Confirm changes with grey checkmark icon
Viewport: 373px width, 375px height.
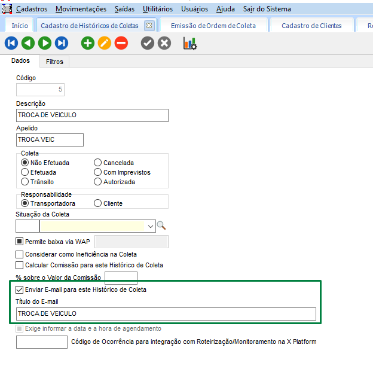point(148,43)
